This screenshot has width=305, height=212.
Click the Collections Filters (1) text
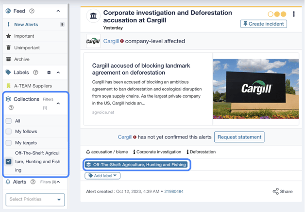click(x=48, y=104)
